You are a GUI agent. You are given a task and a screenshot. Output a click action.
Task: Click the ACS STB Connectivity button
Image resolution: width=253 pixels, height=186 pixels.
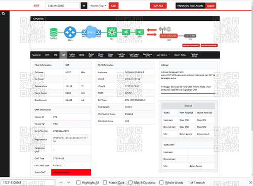click(209, 45)
